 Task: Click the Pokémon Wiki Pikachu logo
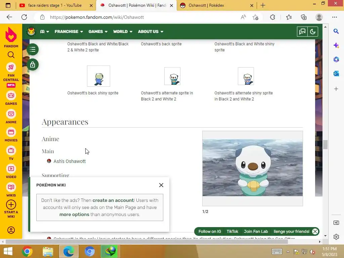coord(31,31)
